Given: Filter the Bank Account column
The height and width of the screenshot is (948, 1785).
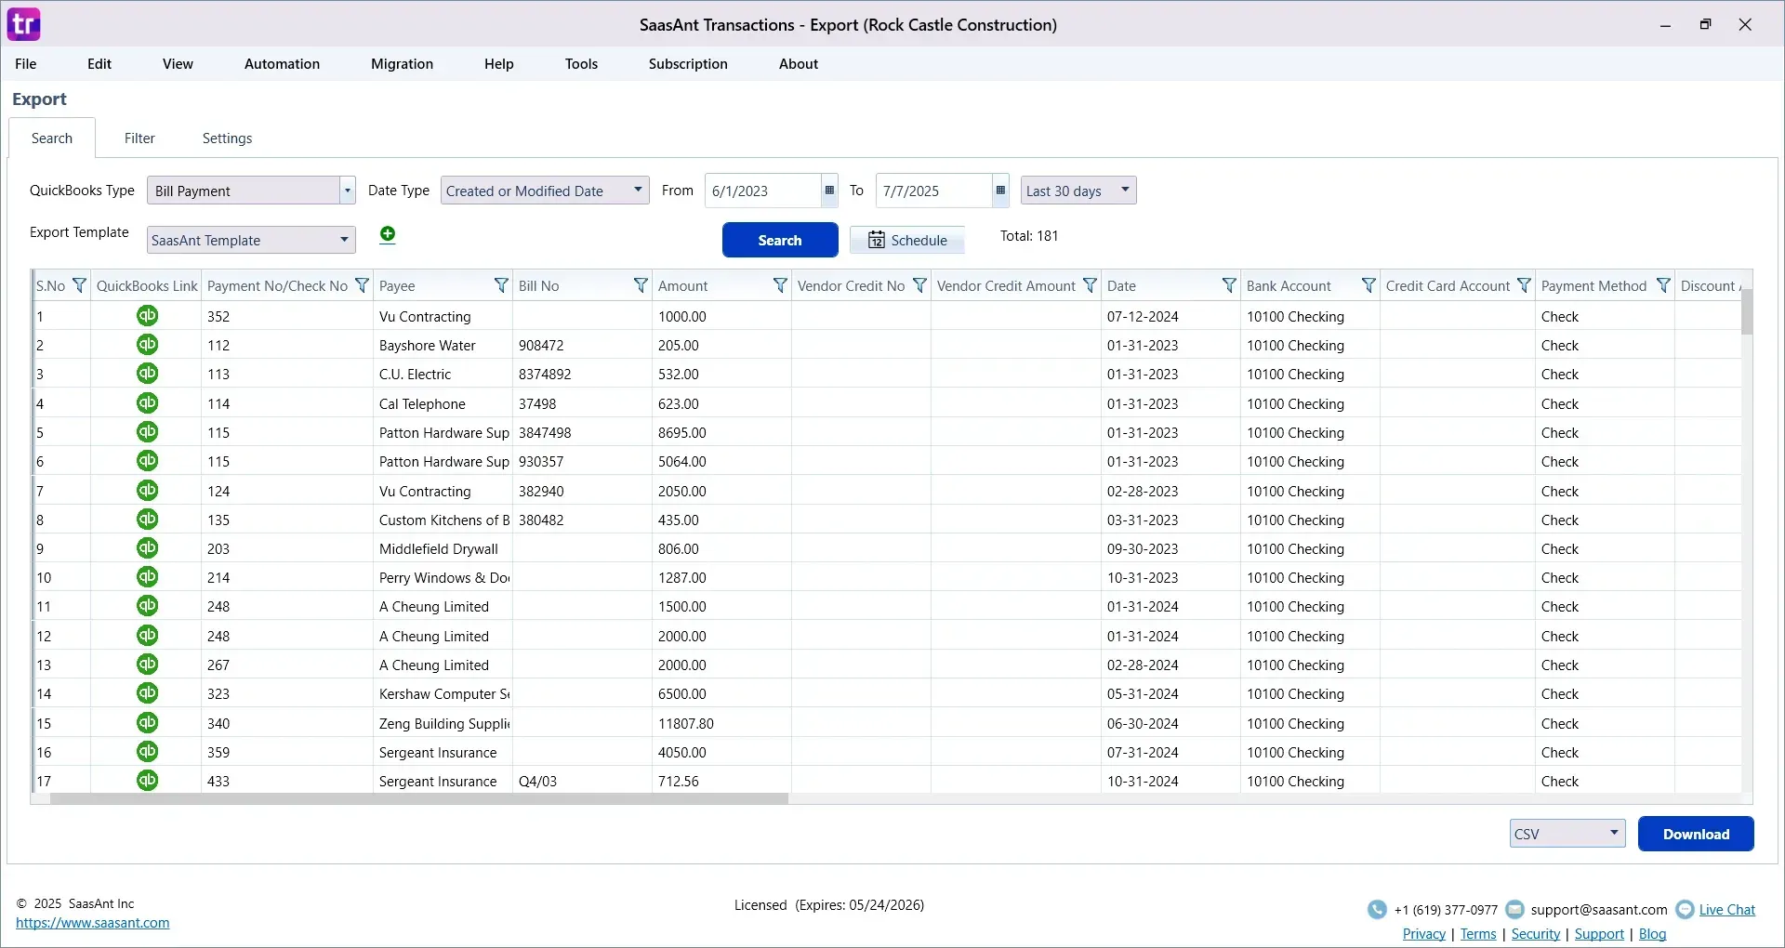Looking at the screenshot, I should pos(1368,285).
